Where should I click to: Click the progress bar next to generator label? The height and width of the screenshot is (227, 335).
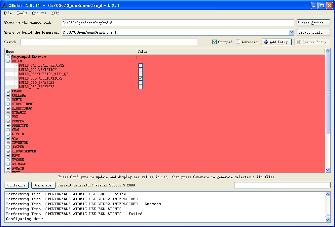282,185
